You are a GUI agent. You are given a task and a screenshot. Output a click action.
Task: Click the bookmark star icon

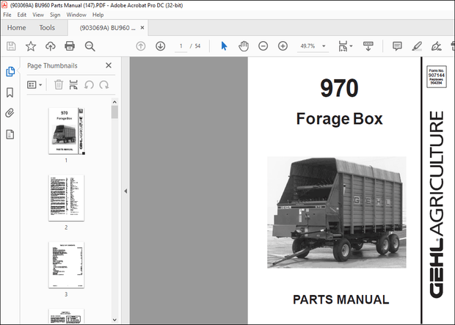31,46
